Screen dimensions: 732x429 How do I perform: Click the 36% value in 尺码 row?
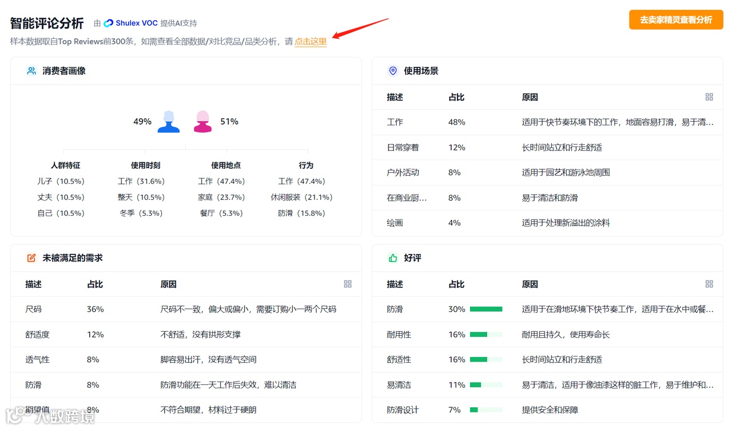(x=96, y=309)
